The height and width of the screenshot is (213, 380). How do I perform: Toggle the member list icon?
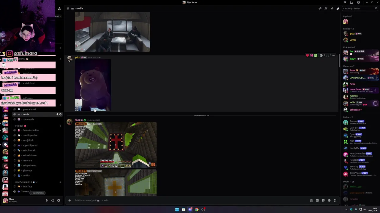point(338,8)
